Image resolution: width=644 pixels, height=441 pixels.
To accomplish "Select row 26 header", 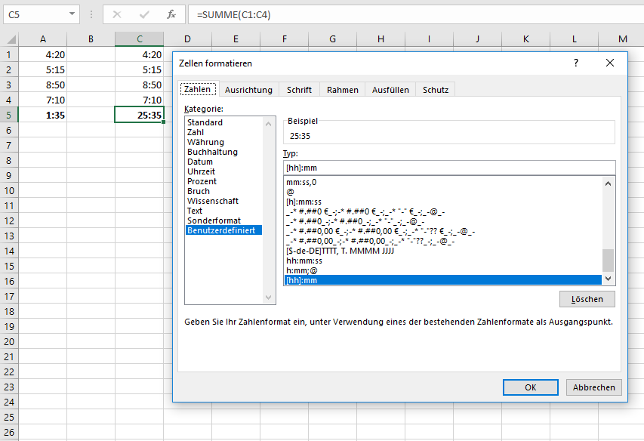I will pyautogui.click(x=9, y=433).
